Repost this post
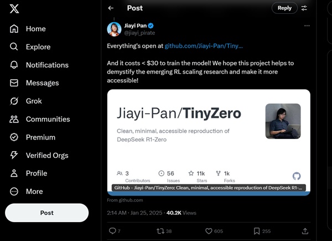Viewport: 332px width, 241px height. pos(162,230)
